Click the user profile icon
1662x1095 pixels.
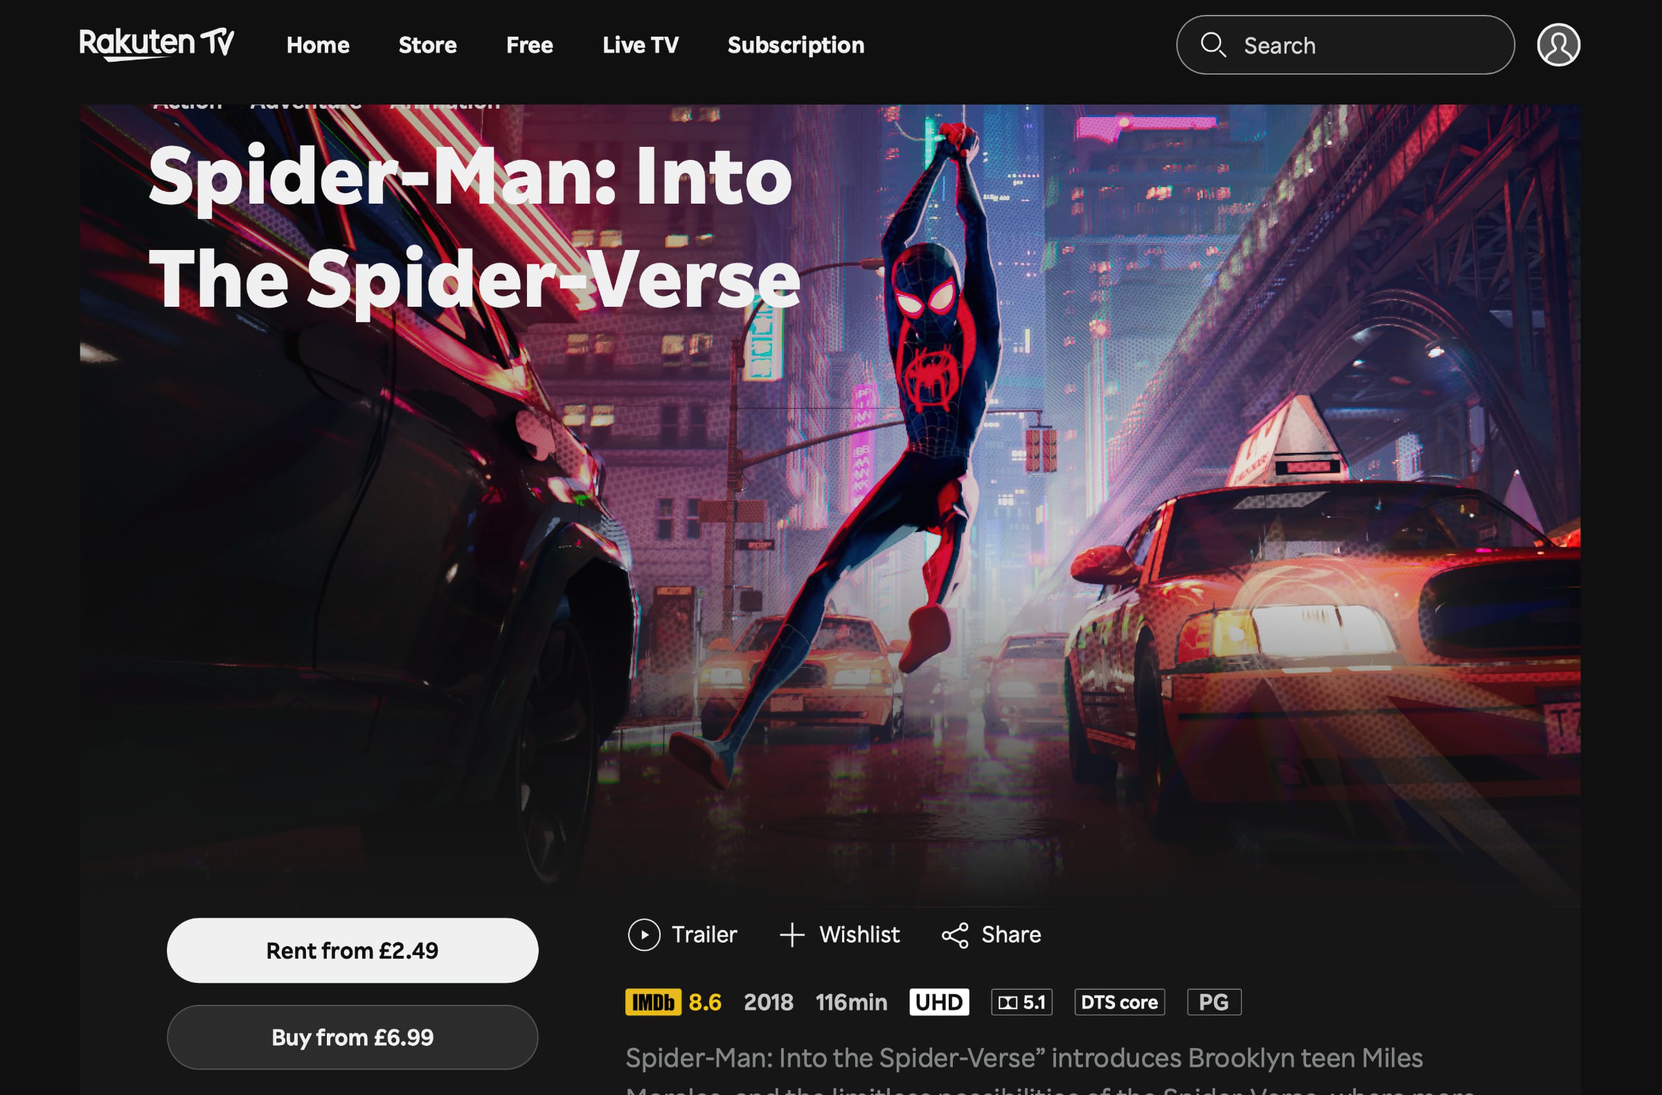click(1558, 45)
